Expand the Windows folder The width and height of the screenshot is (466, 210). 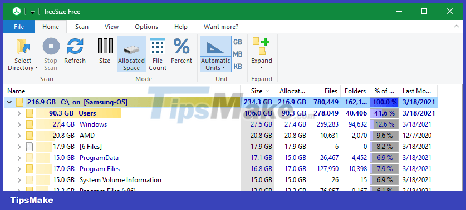(x=19, y=124)
